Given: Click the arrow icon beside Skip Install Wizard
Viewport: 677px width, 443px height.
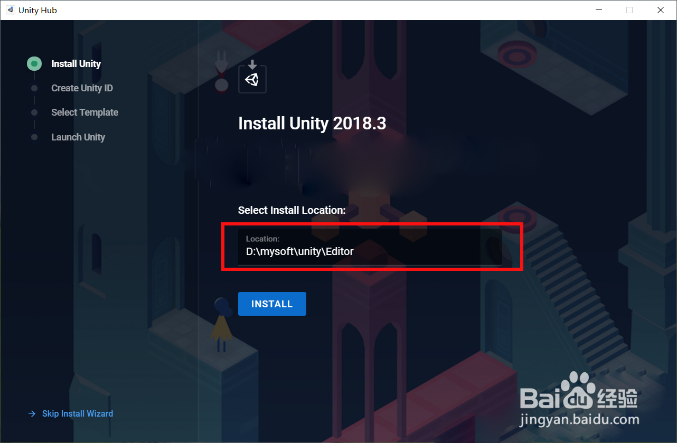Looking at the screenshot, I should click(x=32, y=414).
